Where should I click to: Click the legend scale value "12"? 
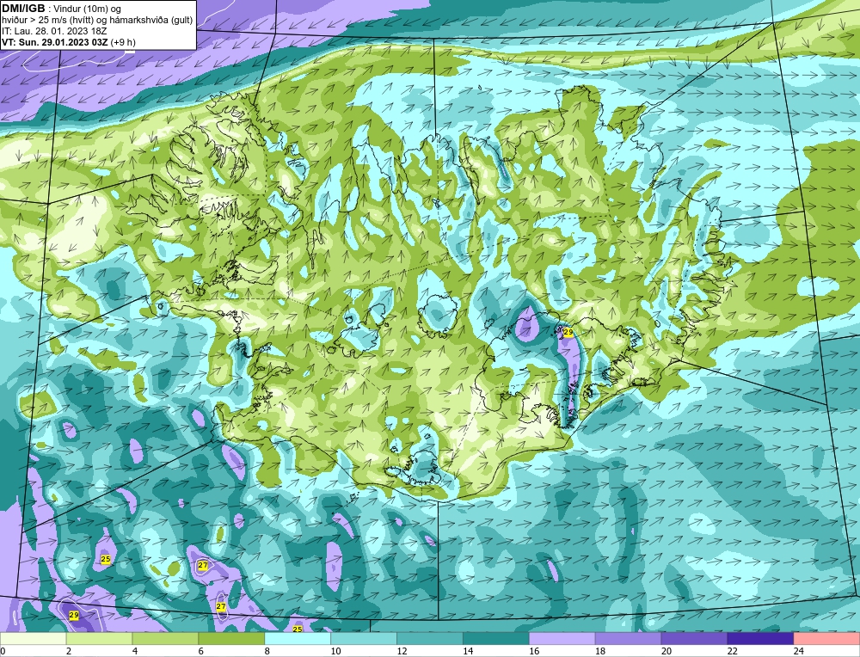pos(402,651)
